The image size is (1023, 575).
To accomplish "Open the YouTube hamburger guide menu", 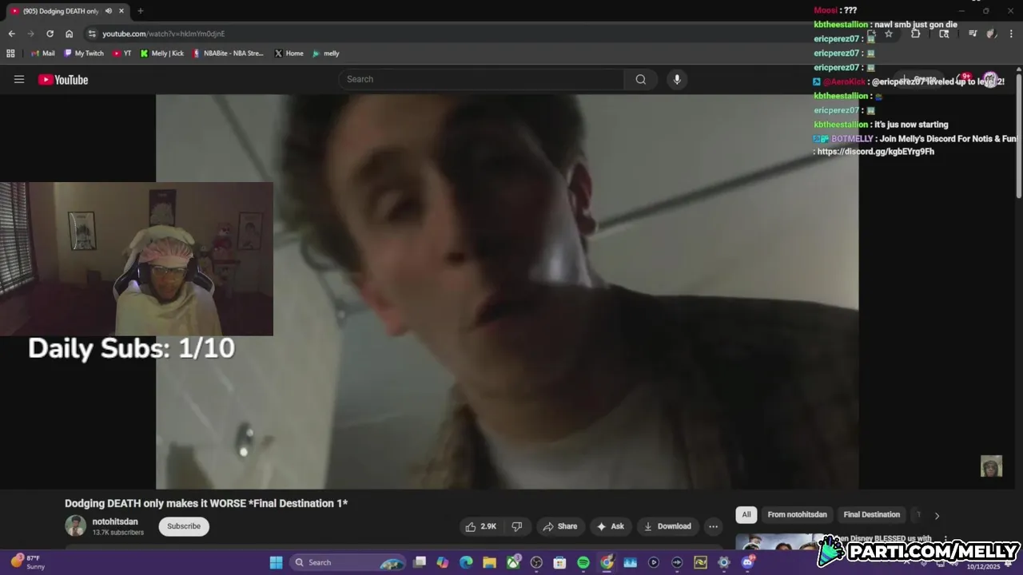I will click(x=19, y=79).
